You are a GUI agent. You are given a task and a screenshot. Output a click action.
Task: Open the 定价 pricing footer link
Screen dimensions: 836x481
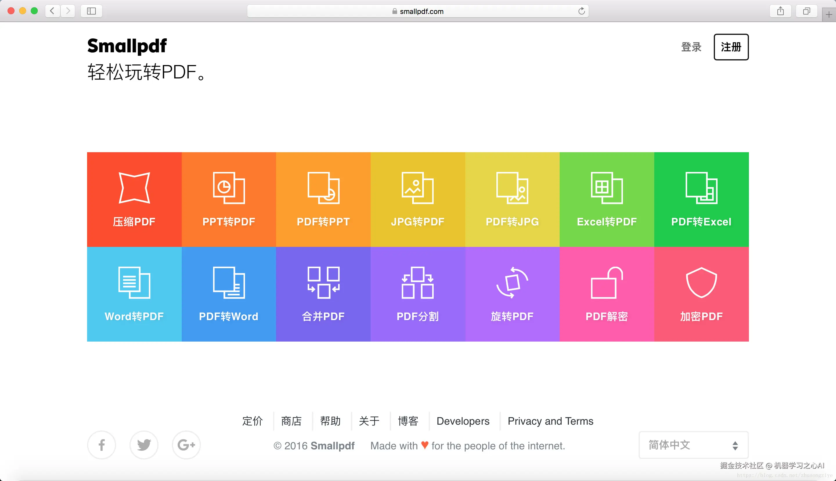pos(253,421)
